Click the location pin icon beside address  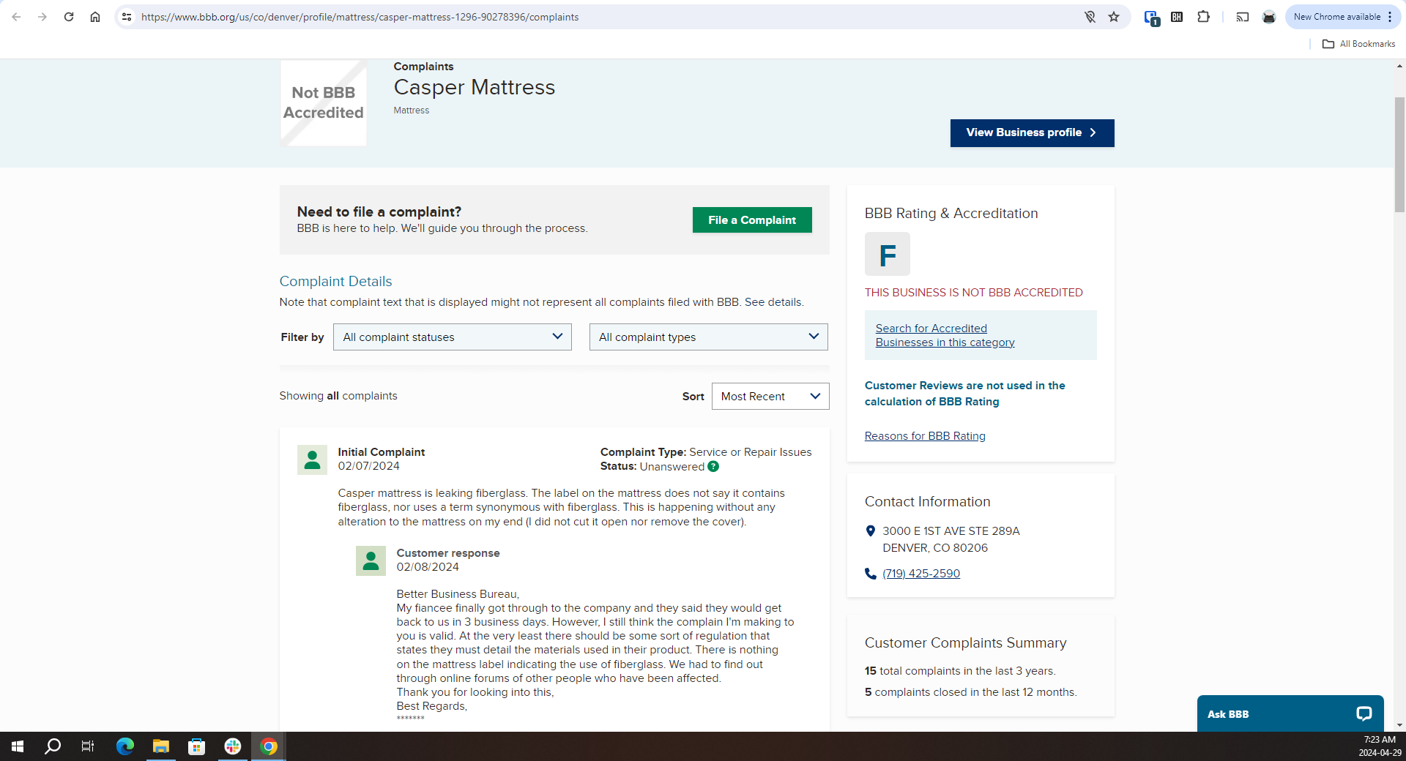(x=871, y=531)
